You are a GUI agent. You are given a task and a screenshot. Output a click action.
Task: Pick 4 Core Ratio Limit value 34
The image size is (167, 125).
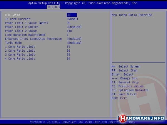click(68, 59)
